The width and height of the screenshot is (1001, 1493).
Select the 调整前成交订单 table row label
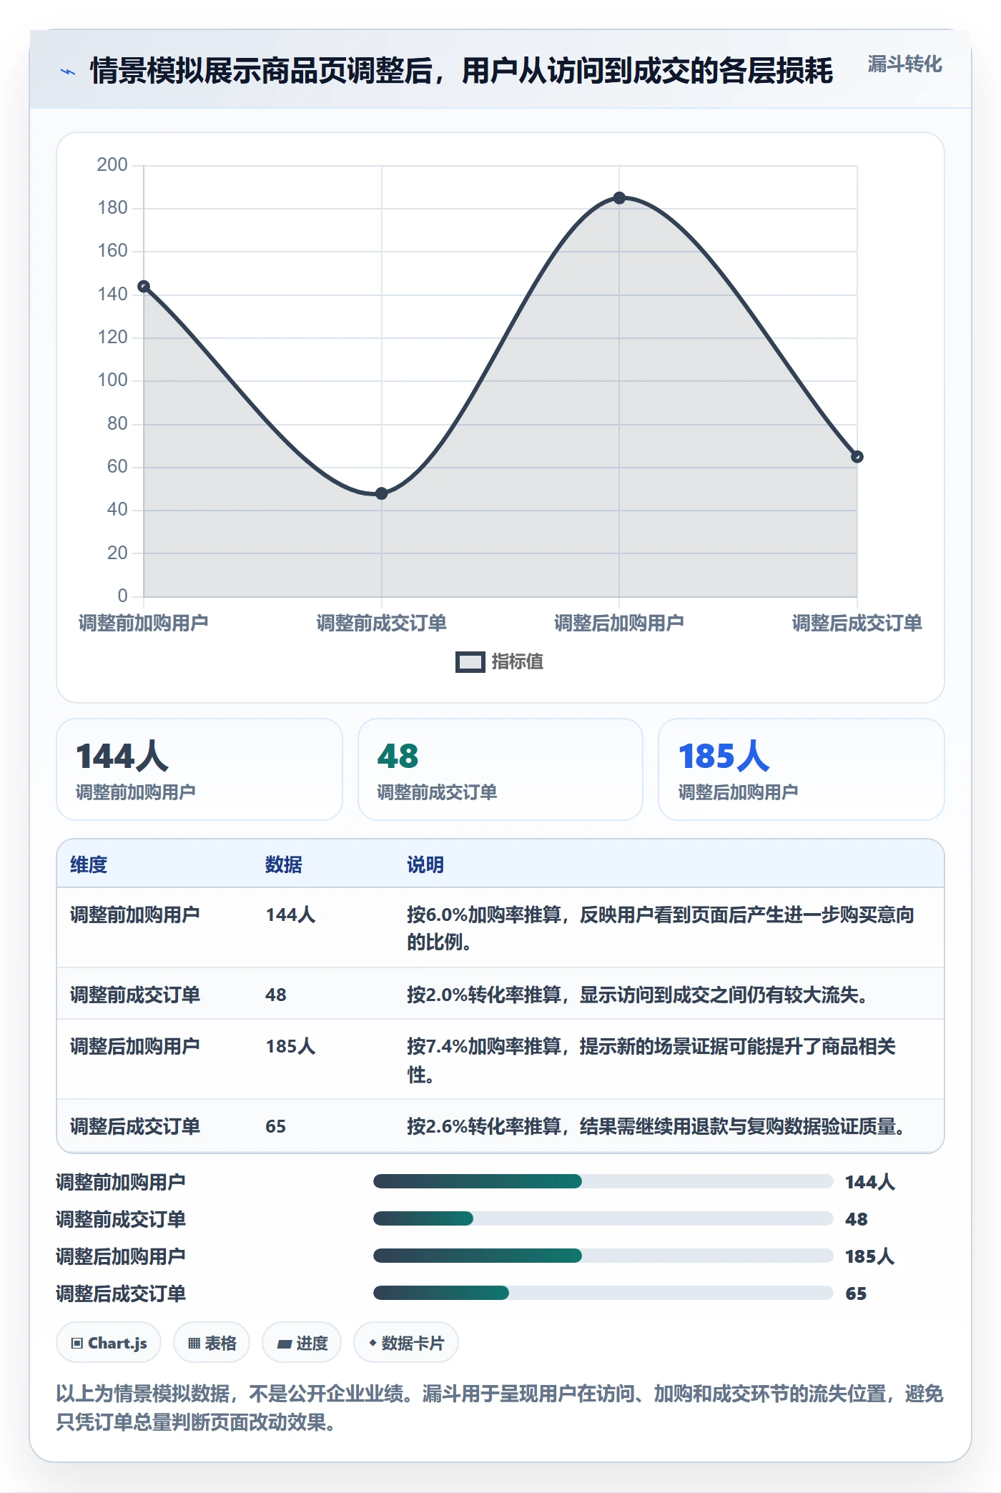(135, 995)
